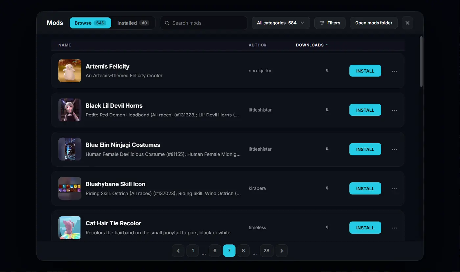The image size is (460, 272).
Task: Expand the All categories dropdown
Action: pos(281,23)
